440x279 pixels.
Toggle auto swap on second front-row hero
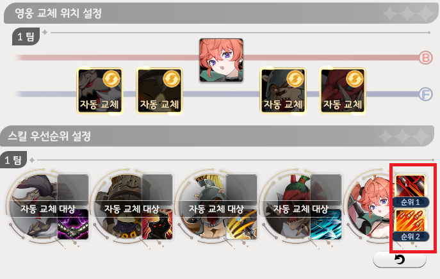coord(159,91)
